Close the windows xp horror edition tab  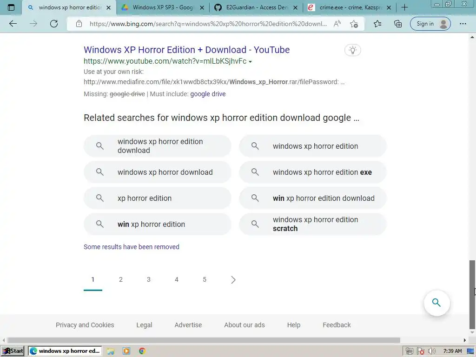[108, 8]
